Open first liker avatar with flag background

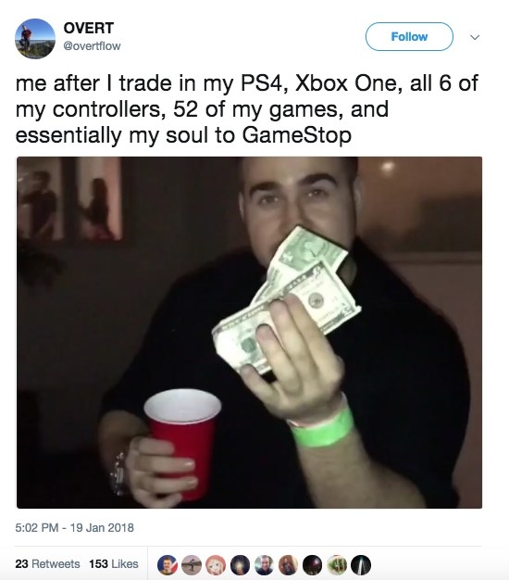coord(168,565)
